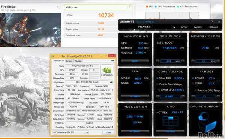Click the Valid score help icon
Viewport: 225px width, 139px height.
pos(129,7)
